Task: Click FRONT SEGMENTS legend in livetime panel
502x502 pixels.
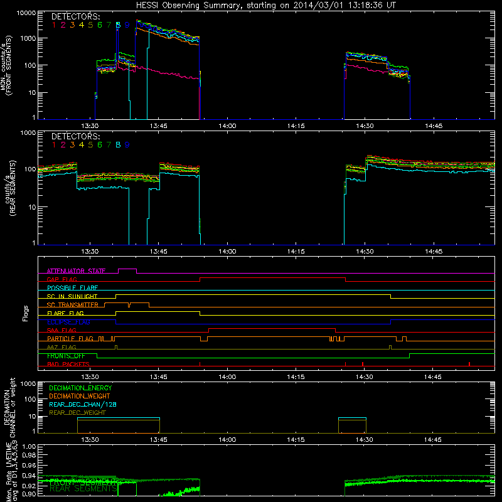Action: (x=83, y=482)
